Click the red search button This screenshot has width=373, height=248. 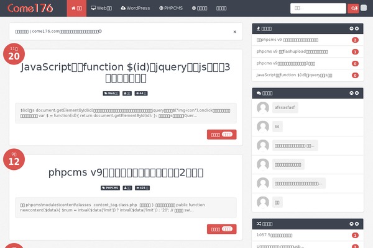353,8
